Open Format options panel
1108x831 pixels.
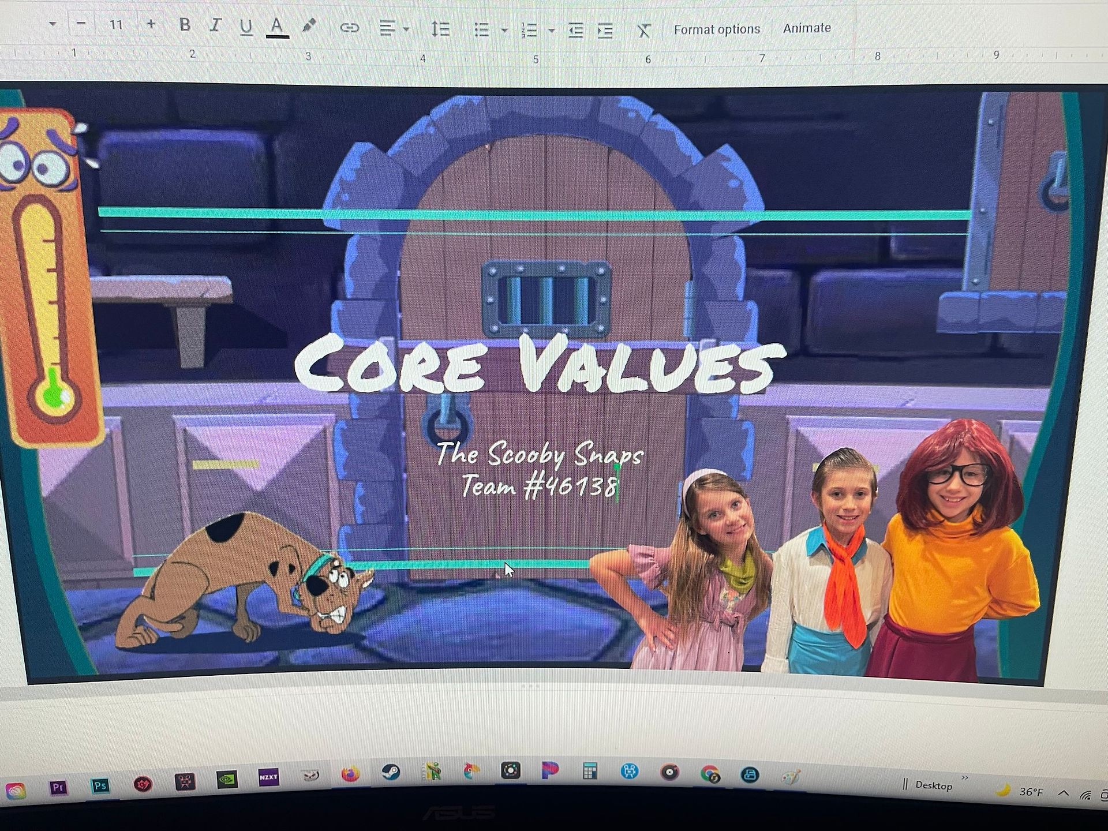[717, 29]
